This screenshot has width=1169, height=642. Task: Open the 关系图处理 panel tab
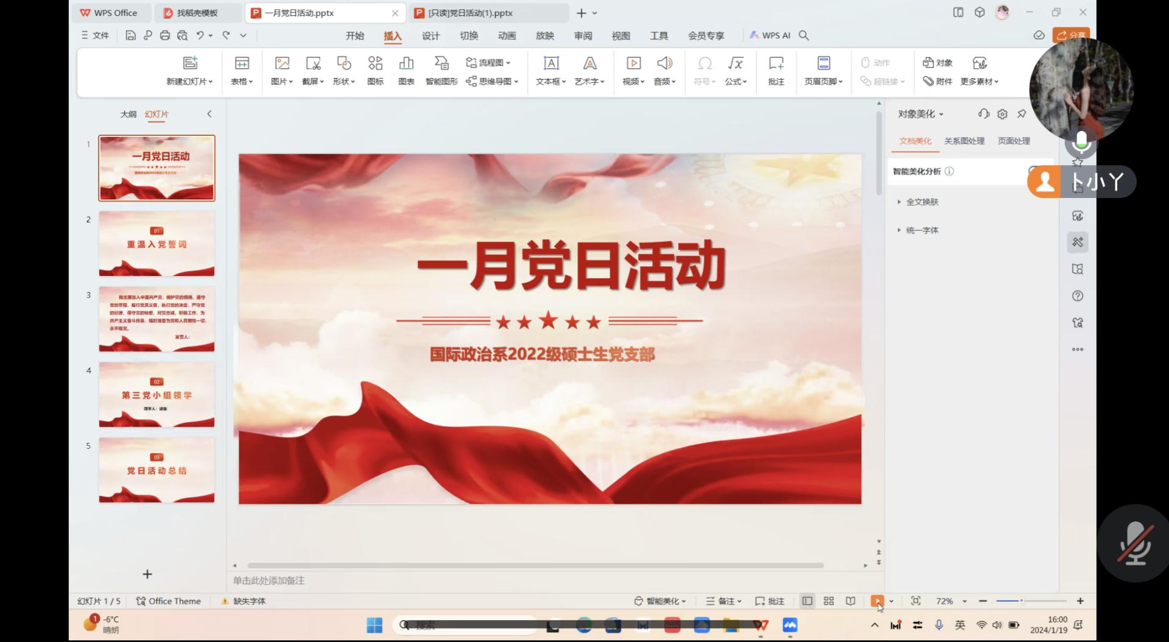964,141
